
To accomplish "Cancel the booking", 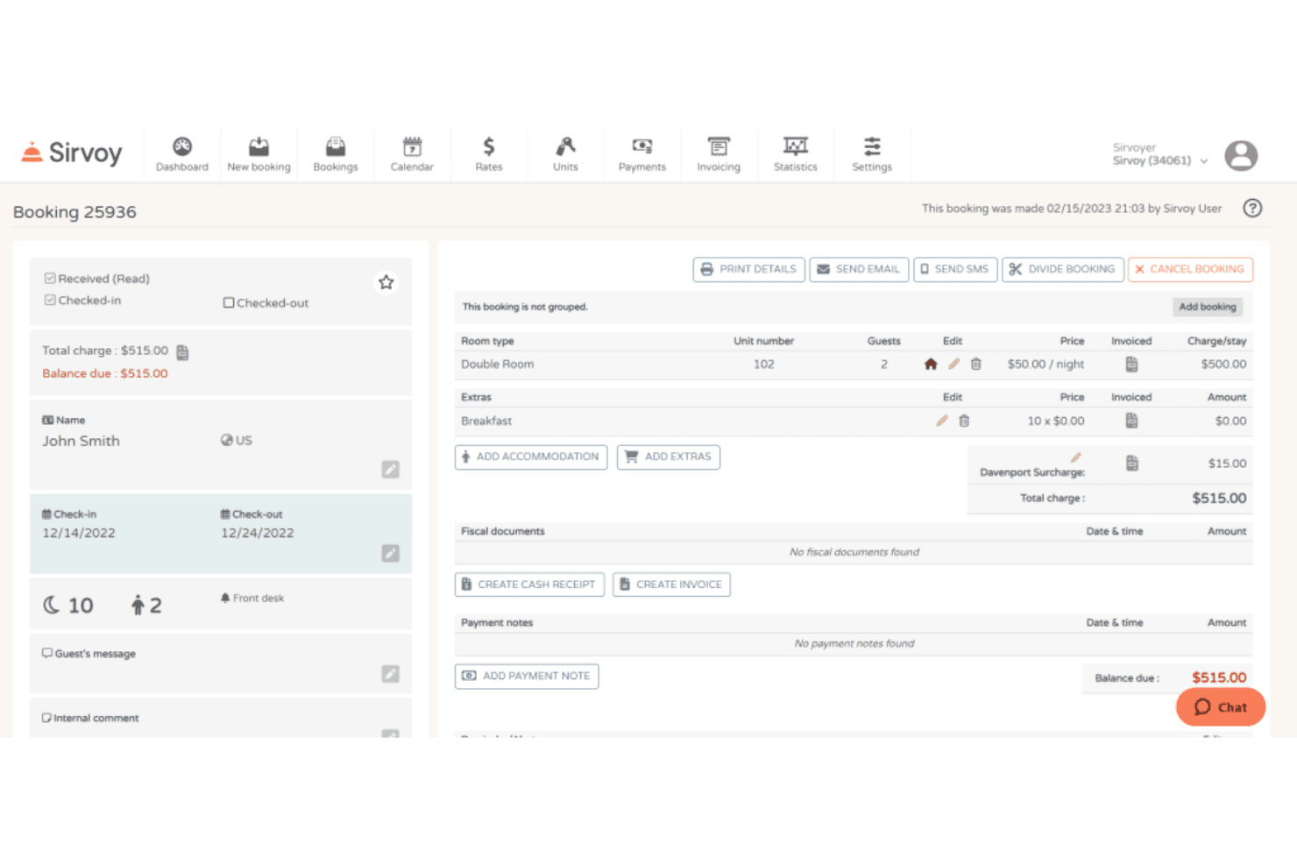I will coord(1190,269).
